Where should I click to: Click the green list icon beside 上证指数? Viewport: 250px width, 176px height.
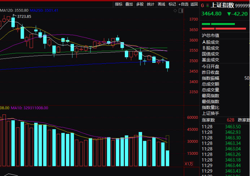tap(207, 5)
